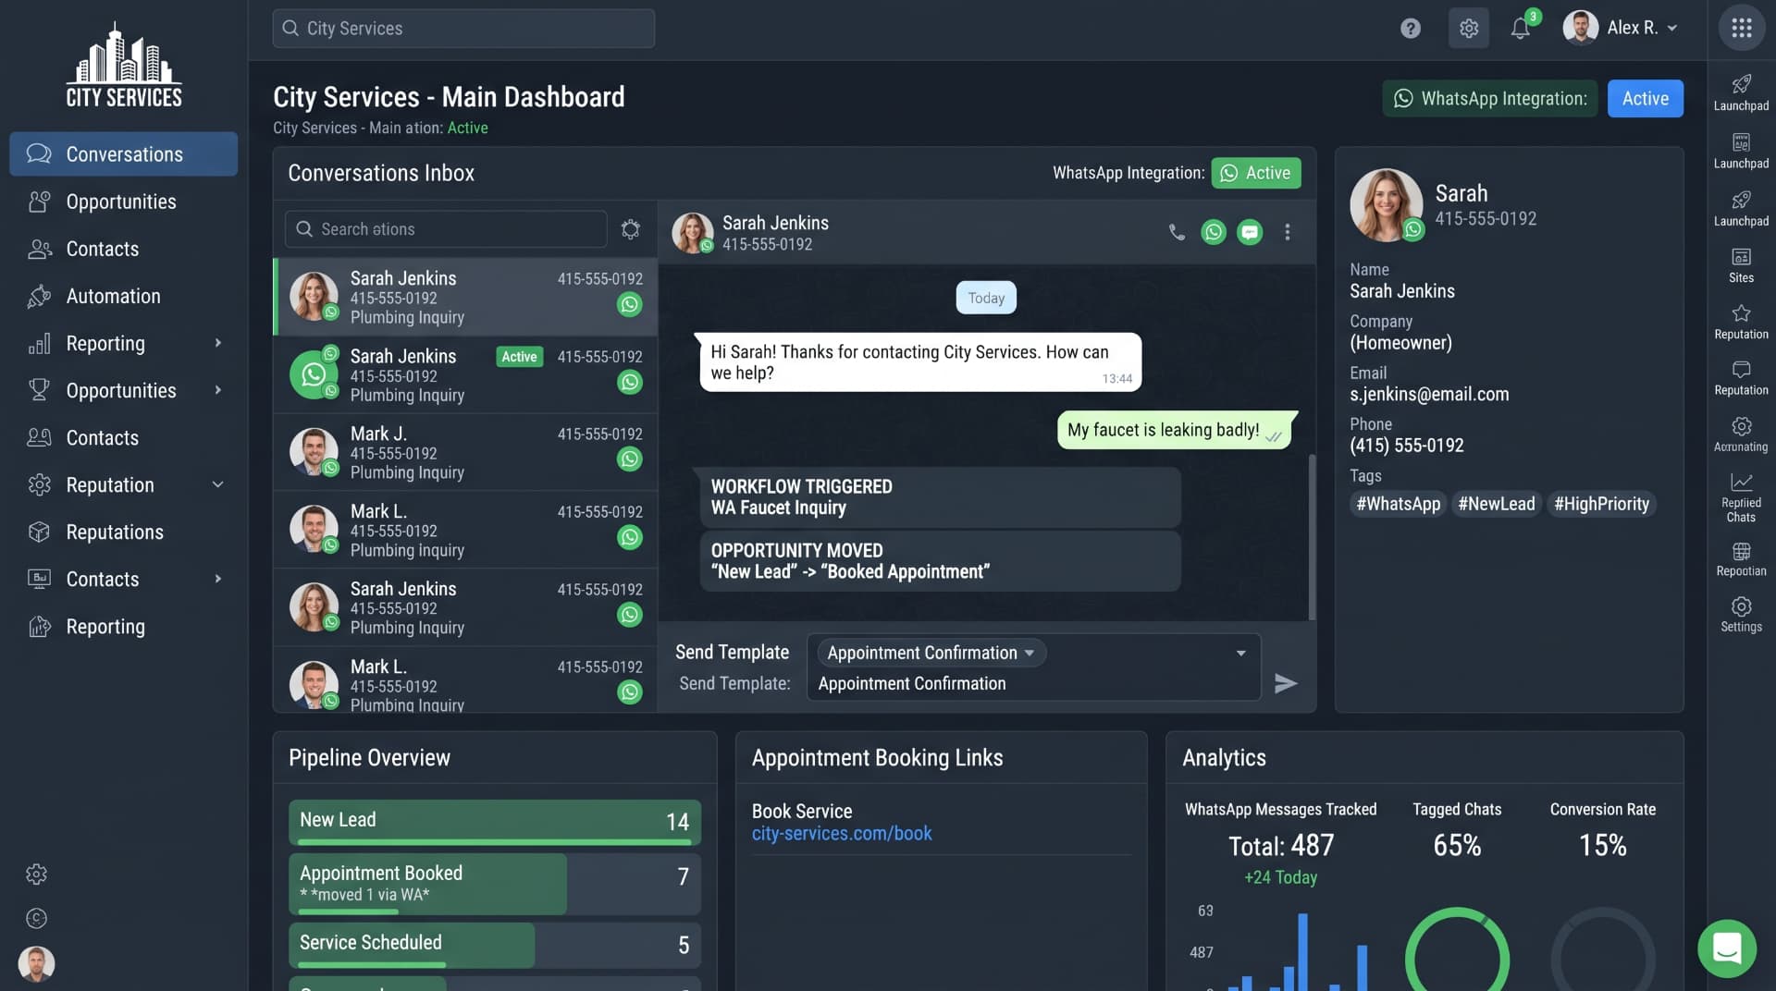Image resolution: width=1776 pixels, height=991 pixels.
Task: Open Replied Chats in right rail
Action: tap(1741, 497)
